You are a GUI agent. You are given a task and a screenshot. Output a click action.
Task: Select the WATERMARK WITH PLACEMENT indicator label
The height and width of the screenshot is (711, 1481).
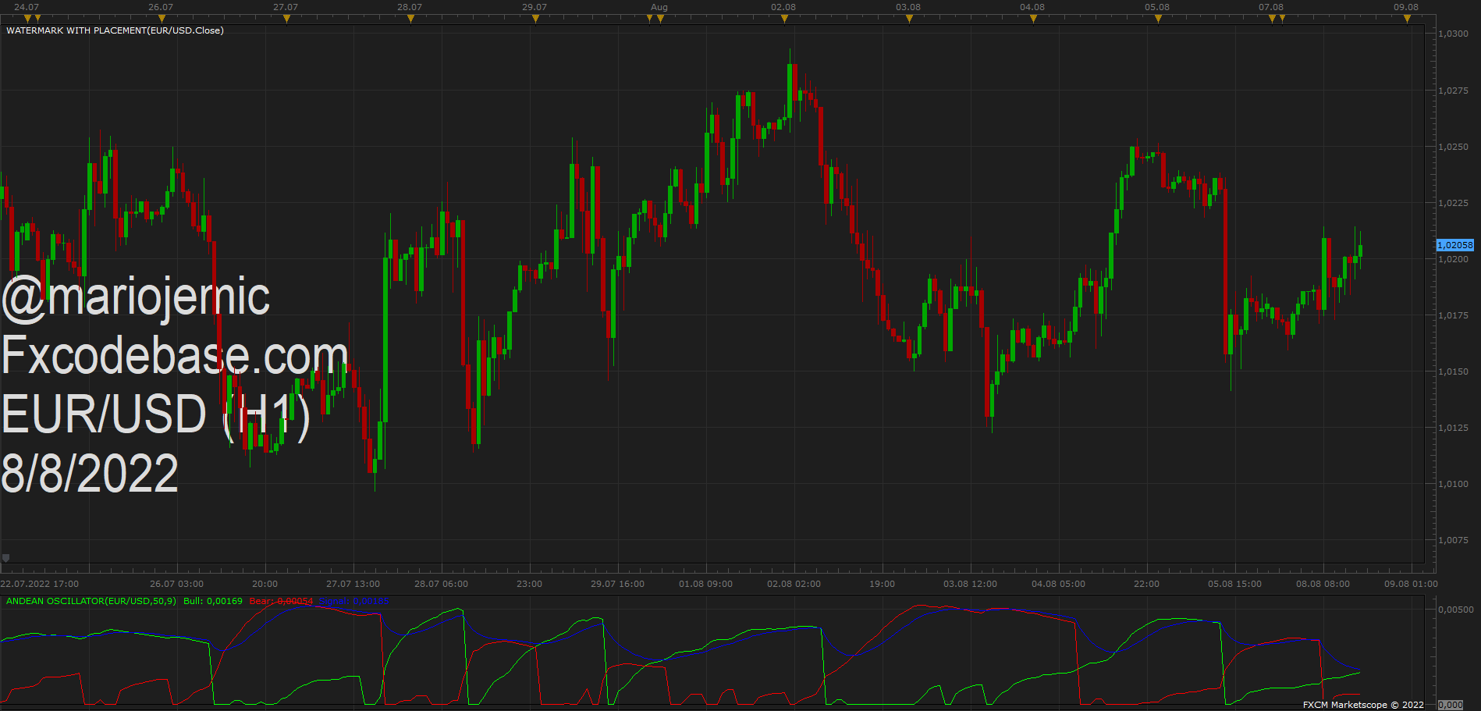click(115, 30)
